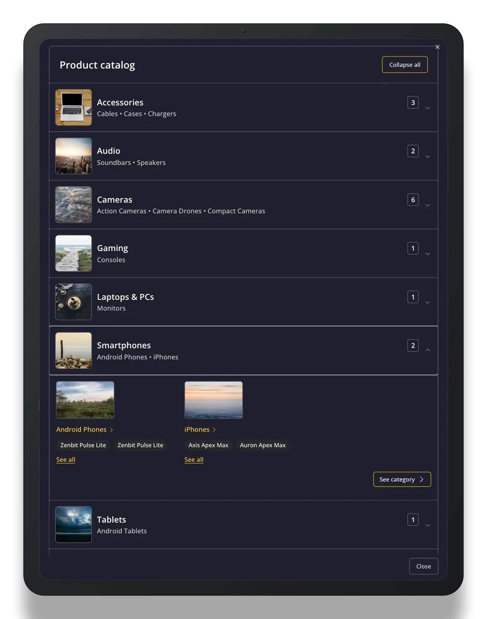
Task: Open the Laptops & PCs thumbnail
Action: 73,302
